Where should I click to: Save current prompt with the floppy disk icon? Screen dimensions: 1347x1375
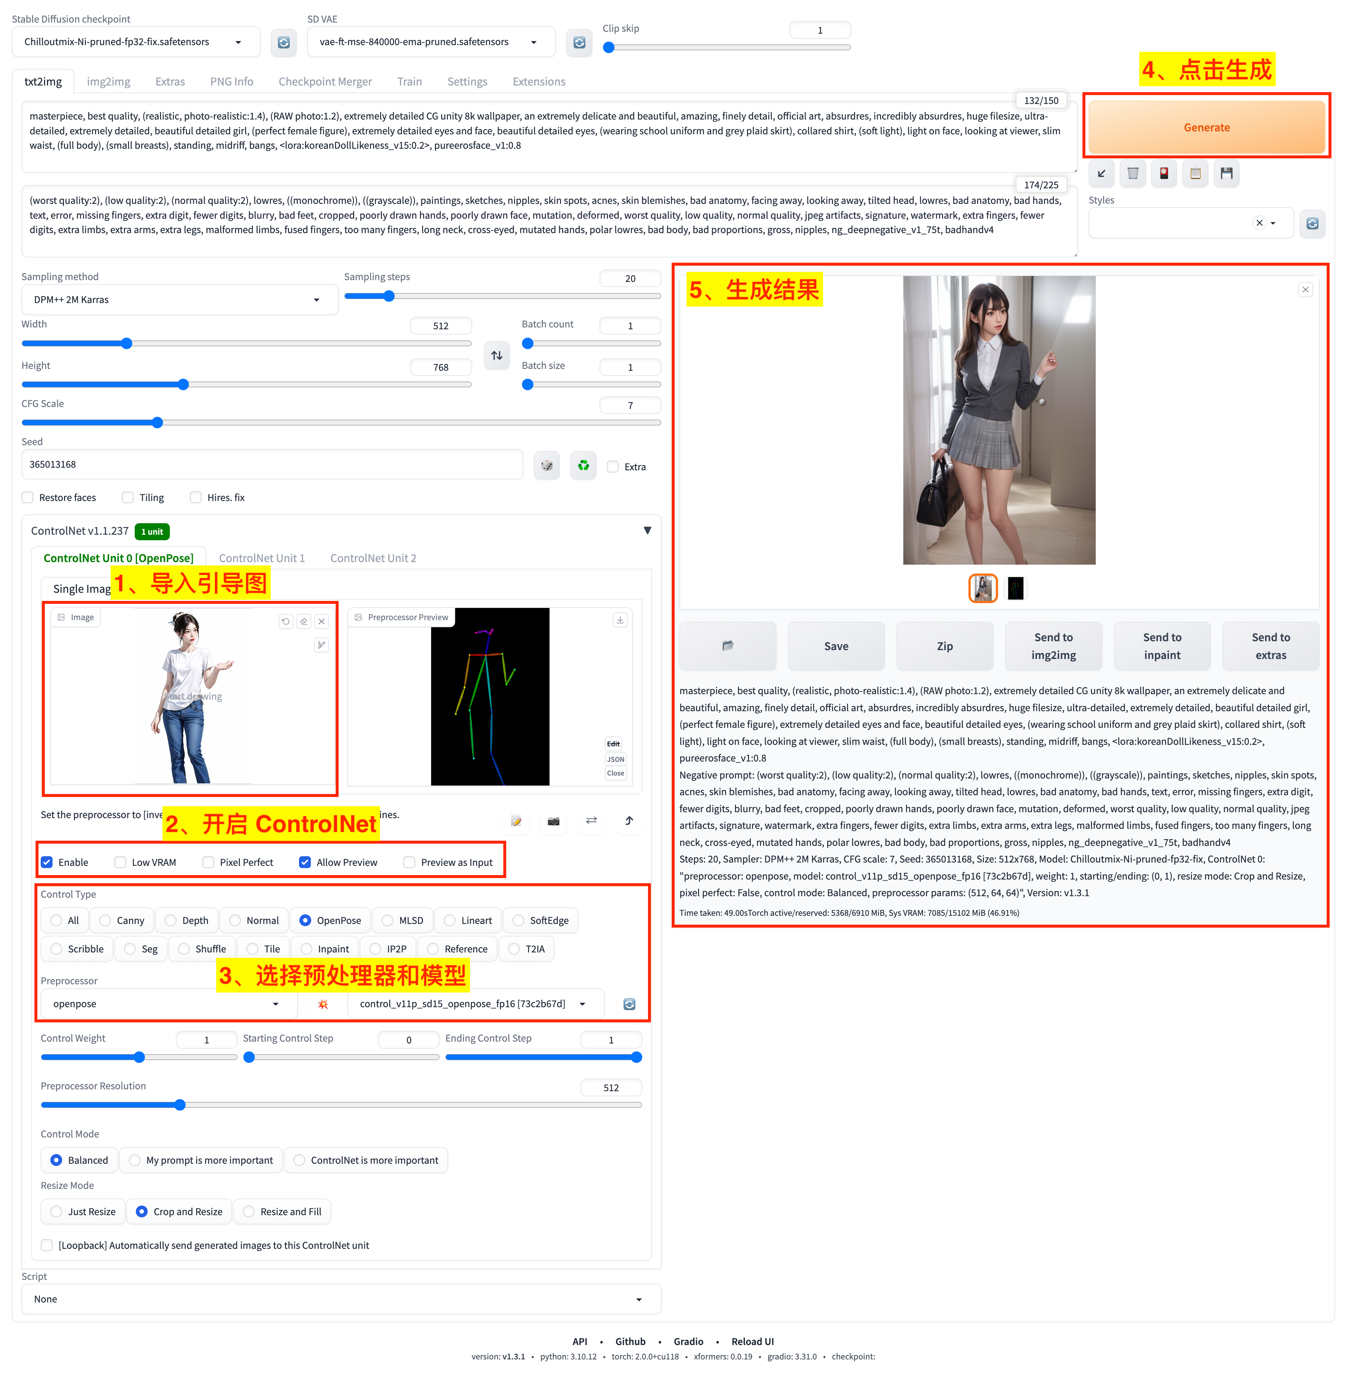(x=1227, y=173)
